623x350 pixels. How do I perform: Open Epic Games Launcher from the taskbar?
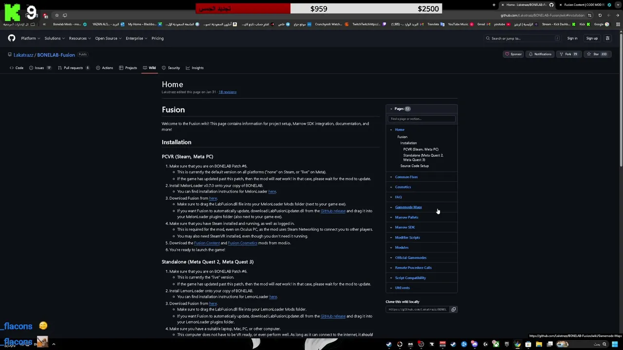(x=507, y=344)
